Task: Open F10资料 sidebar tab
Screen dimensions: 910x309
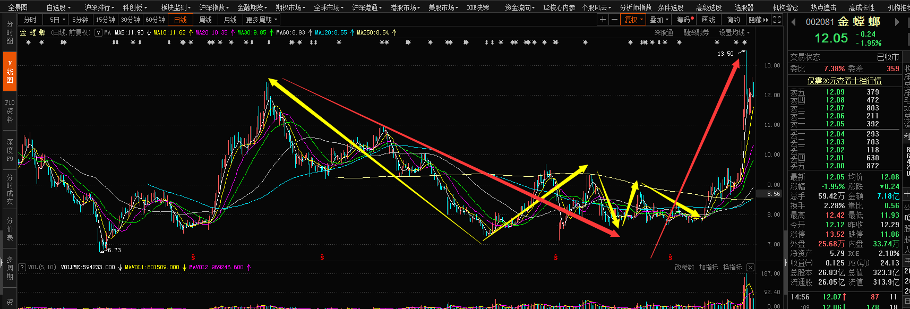Action: tap(10, 111)
